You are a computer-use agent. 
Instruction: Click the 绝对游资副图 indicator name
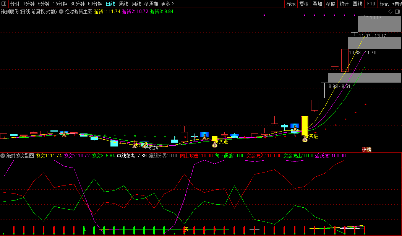(x=20, y=156)
